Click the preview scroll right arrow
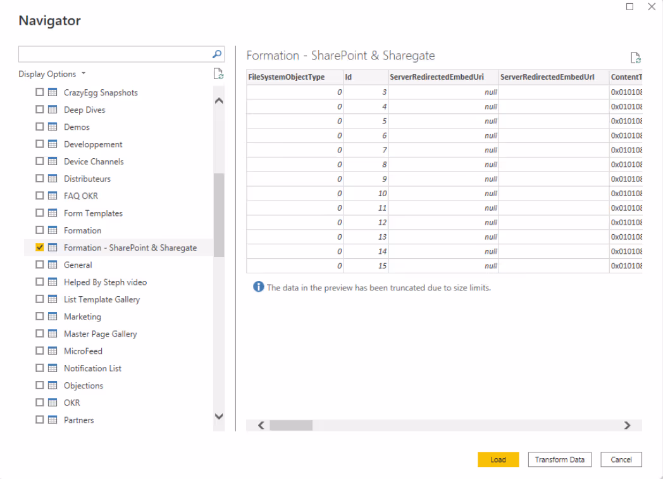Screen dimensions: 663x479 coord(628,425)
